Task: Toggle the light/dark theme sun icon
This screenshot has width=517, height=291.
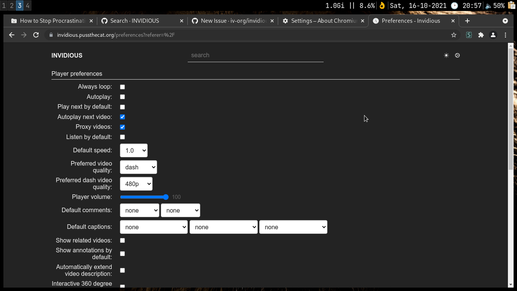Action: pyautogui.click(x=446, y=55)
